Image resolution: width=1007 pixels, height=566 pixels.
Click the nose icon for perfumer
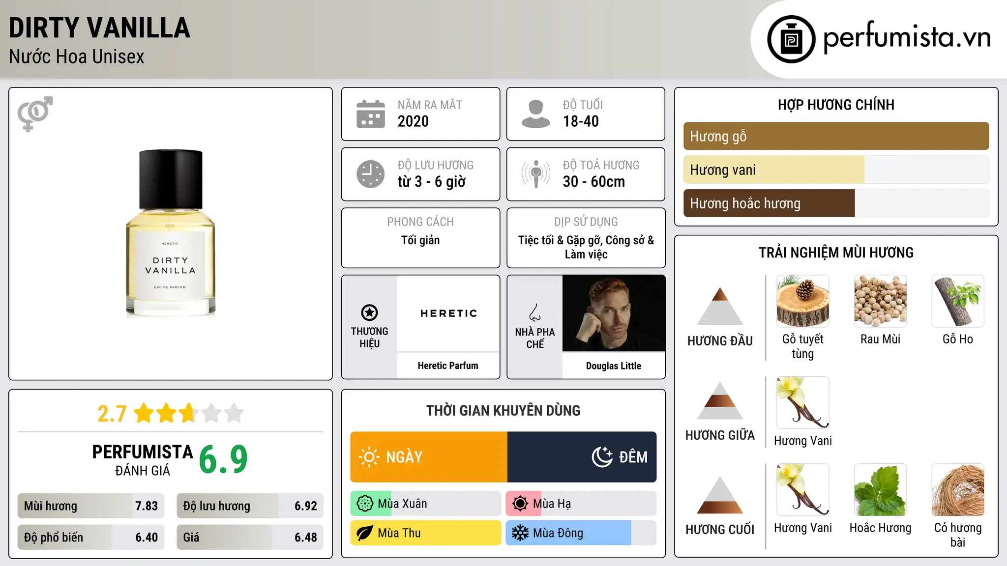tap(535, 312)
